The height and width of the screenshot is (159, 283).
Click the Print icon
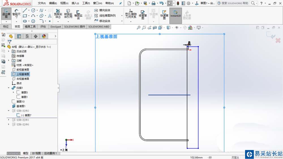tap(153, 3)
